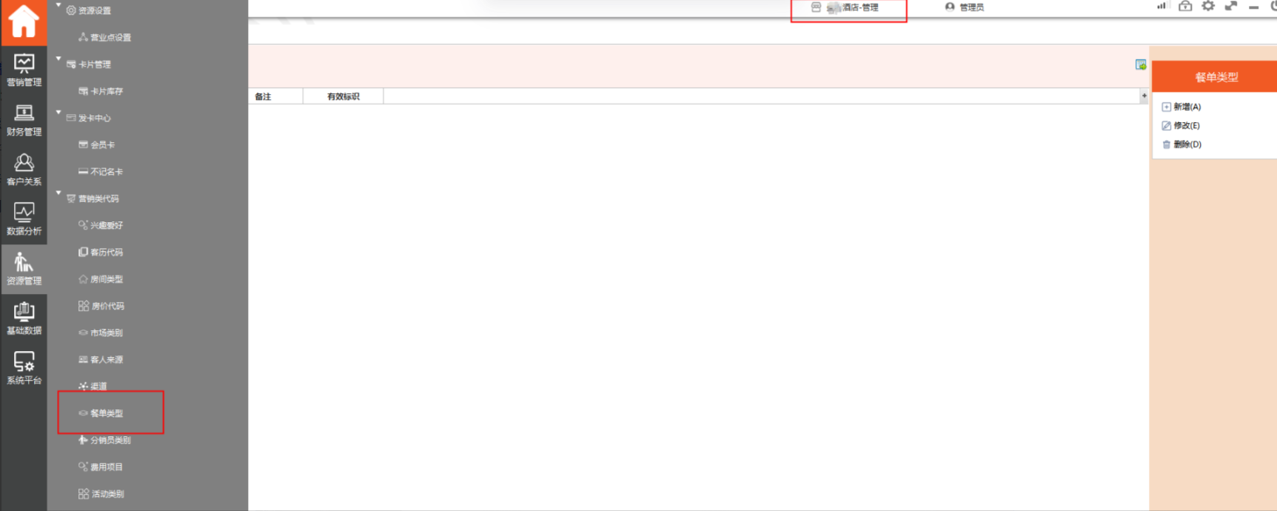Collapse the 资源设置 tree group
This screenshot has width=1277, height=511.
[x=59, y=6]
